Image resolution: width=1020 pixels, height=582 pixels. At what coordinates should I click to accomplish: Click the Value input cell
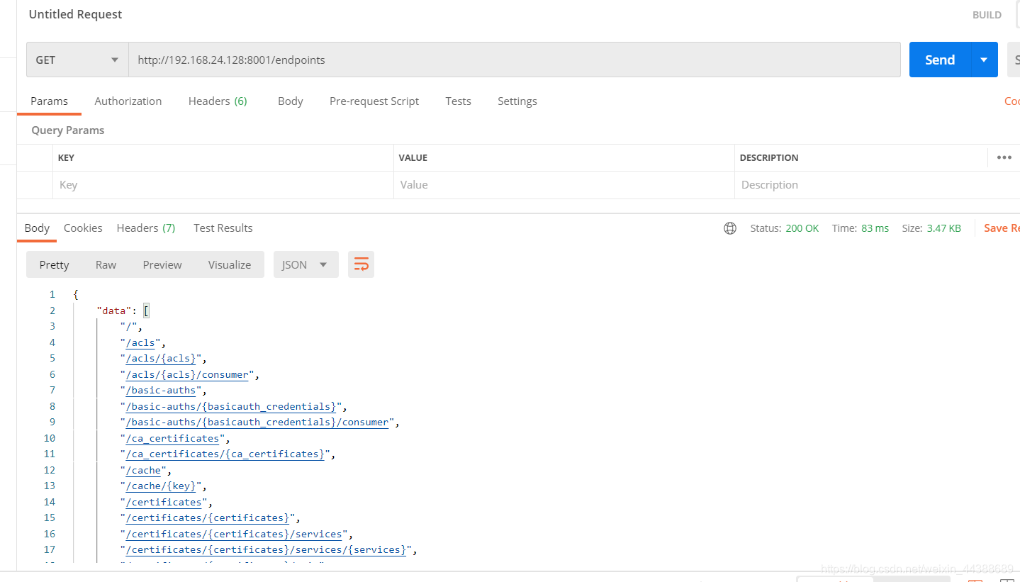pos(564,184)
